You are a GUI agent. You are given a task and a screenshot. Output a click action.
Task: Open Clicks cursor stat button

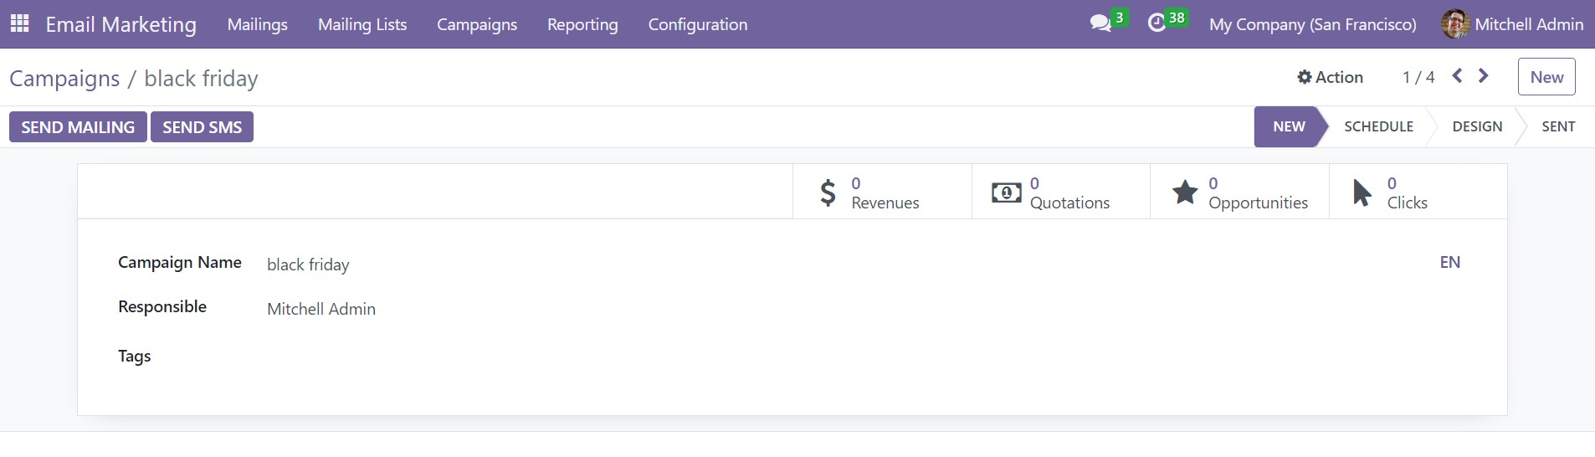pyautogui.click(x=1418, y=193)
